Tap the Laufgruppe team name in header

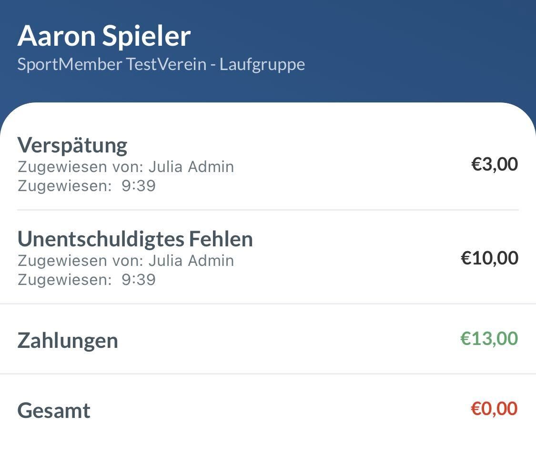point(262,64)
